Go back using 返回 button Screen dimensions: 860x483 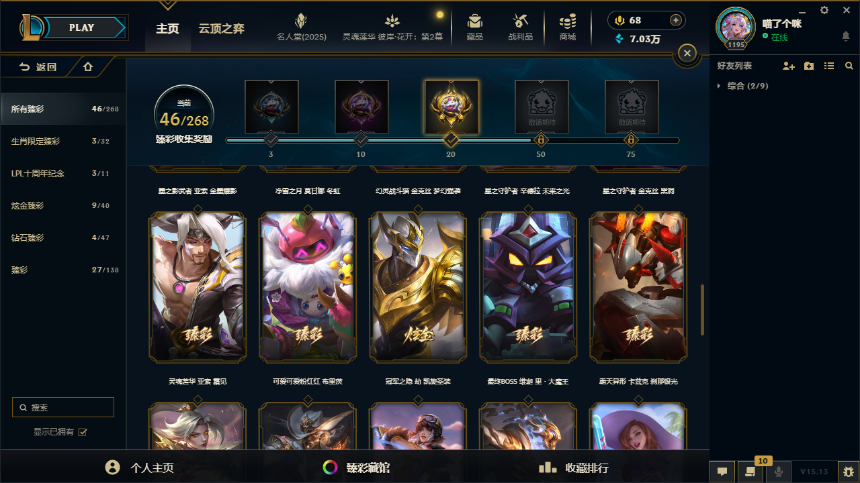(38, 66)
